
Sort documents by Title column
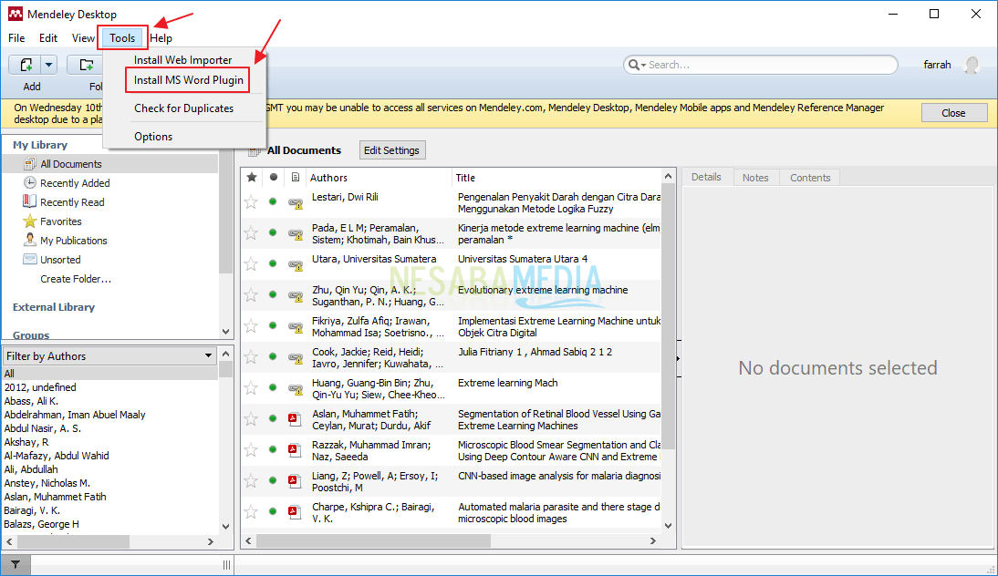pyautogui.click(x=556, y=178)
